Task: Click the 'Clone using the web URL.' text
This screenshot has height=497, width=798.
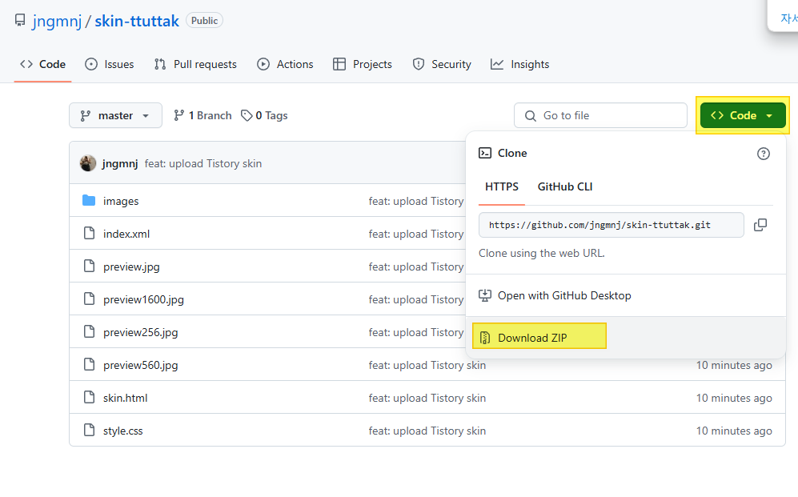Action: (542, 253)
